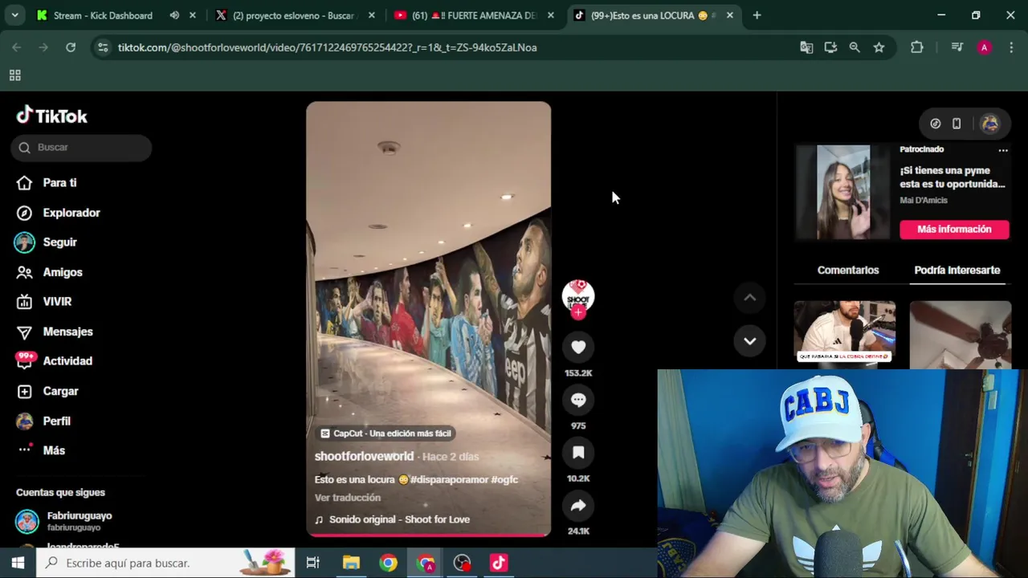This screenshot has width=1028, height=578.
Task: Open the Windows Start menu
Action: [18, 563]
